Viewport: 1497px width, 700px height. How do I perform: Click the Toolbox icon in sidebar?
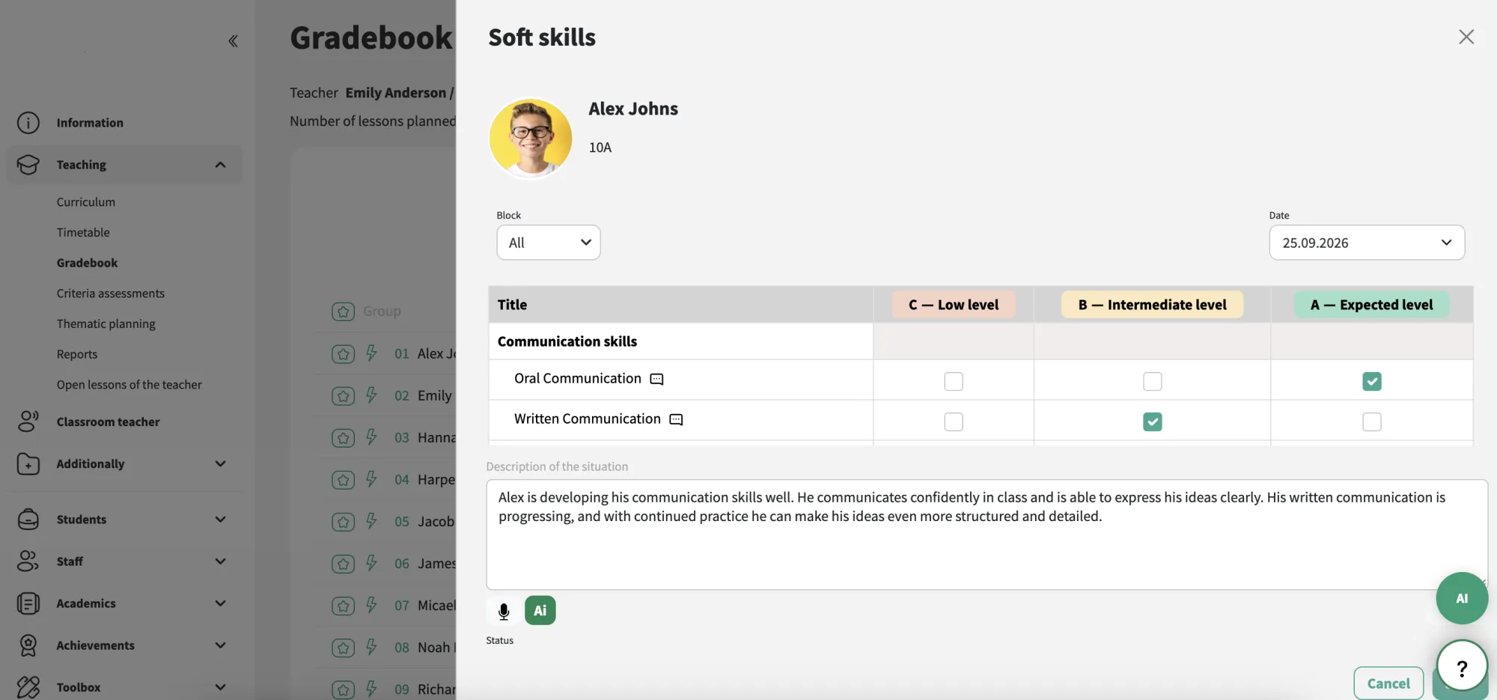click(x=28, y=687)
